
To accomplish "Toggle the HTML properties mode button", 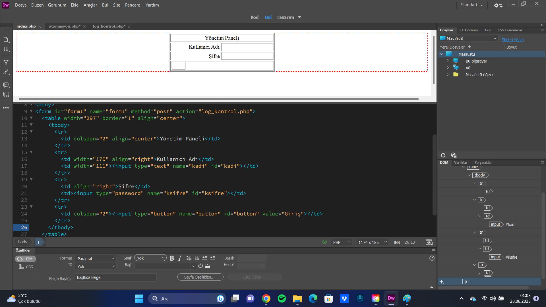I will pos(26,259).
